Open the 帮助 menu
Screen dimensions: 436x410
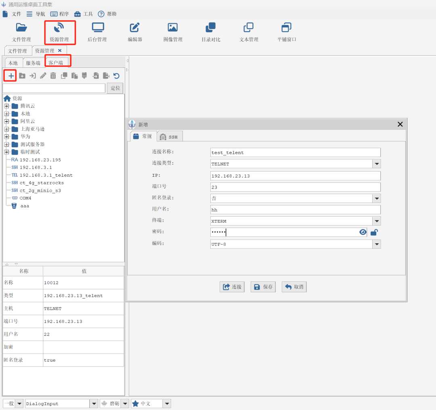[107, 14]
